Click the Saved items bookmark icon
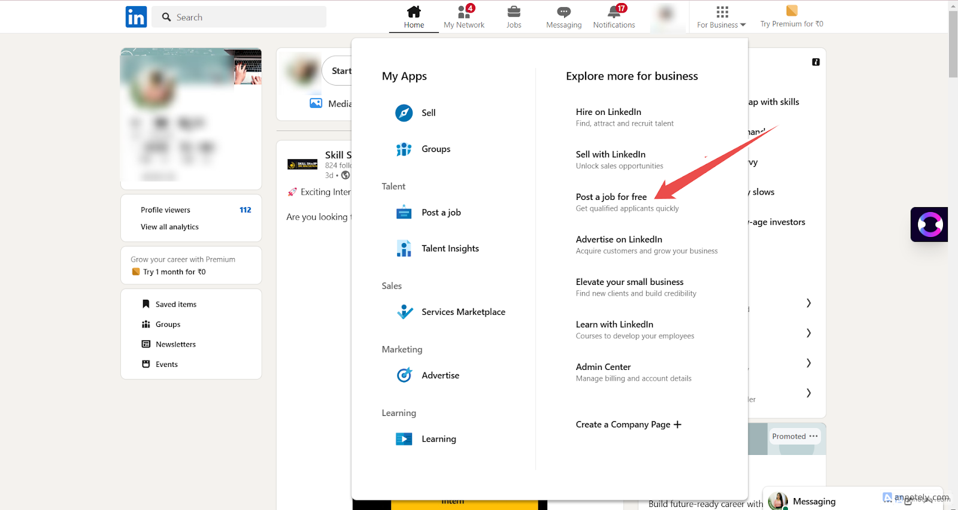This screenshot has width=958, height=510. pyautogui.click(x=145, y=304)
